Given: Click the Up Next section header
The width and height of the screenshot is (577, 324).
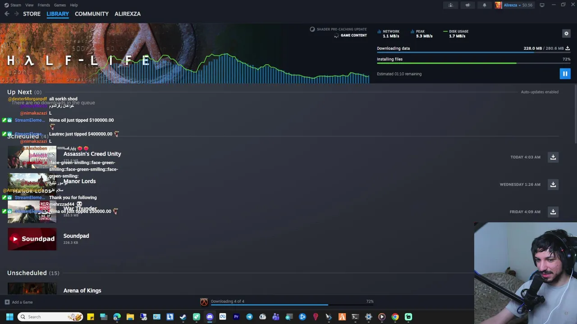Looking at the screenshot, I should tap(24, 92).
